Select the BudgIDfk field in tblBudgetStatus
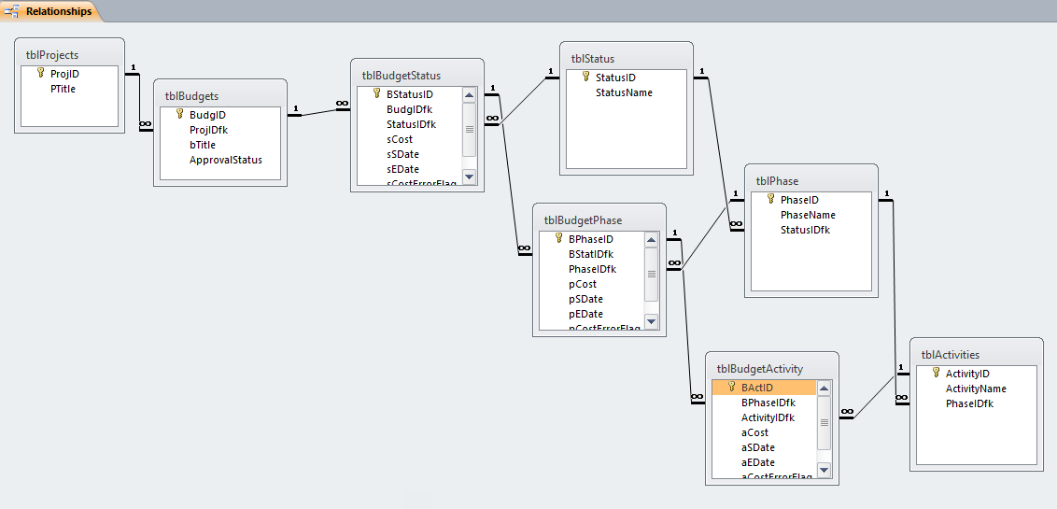Viewport: 1057px width, 509px height. 409,108
